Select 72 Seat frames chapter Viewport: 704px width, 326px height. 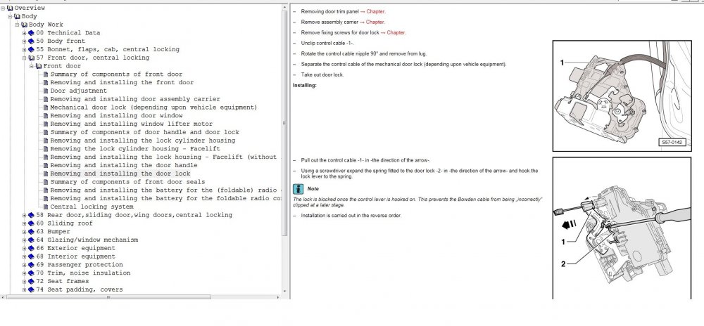[63, 282]
